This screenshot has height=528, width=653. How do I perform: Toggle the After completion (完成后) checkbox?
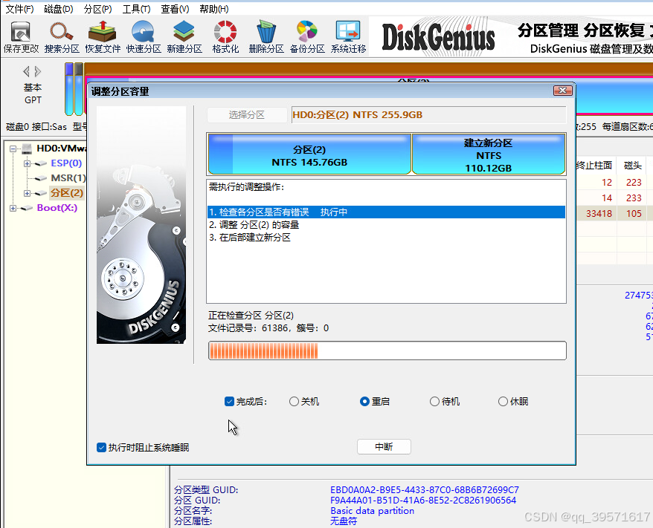click(229, 402)
